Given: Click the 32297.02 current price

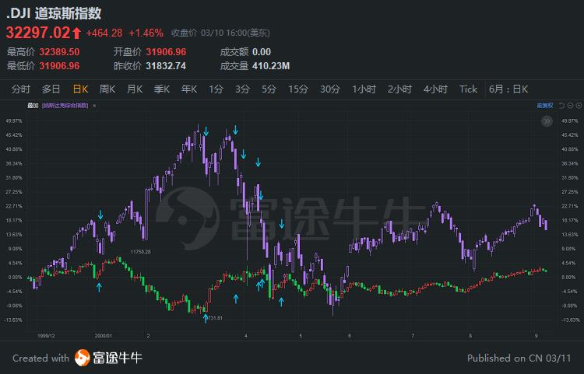Looking at the screenshot, I should click(x=37, y=33).
